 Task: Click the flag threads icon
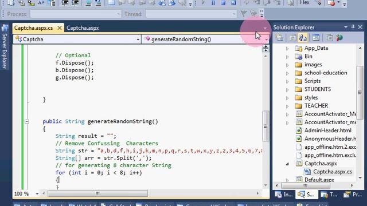(x=244, y=14)
